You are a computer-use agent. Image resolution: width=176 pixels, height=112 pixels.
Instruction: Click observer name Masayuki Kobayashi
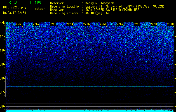(100, 3)
